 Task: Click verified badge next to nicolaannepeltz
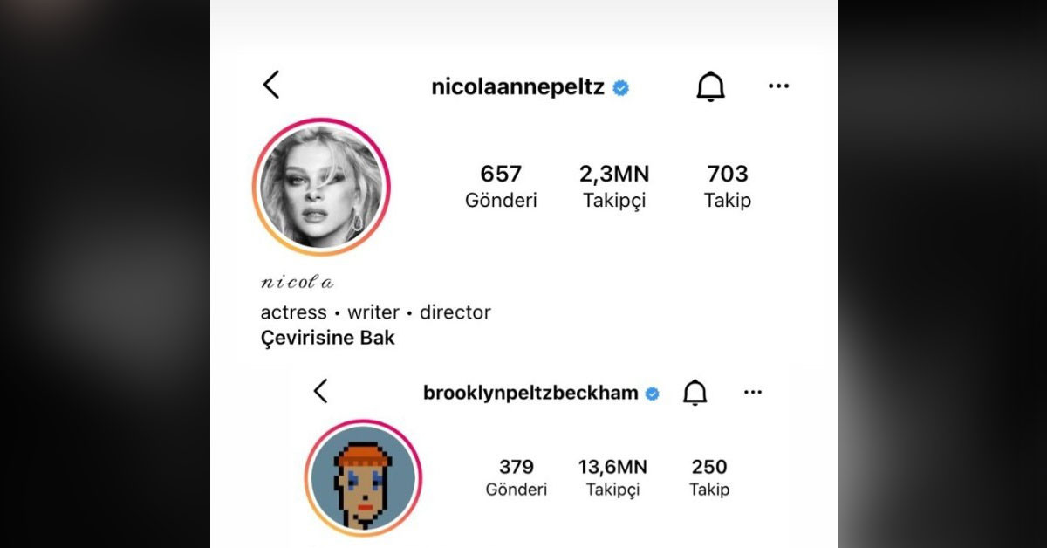[x=621, y=88]
